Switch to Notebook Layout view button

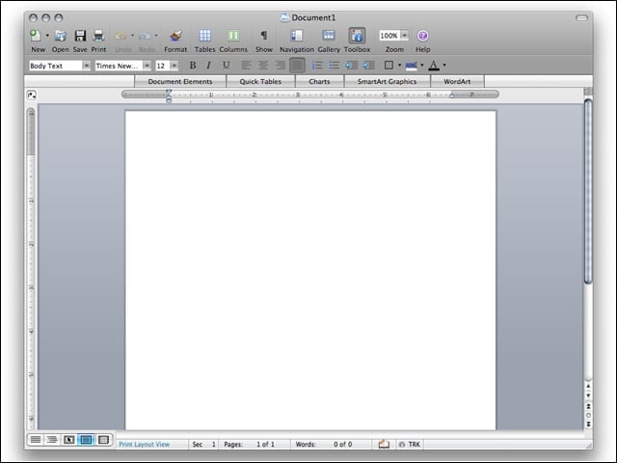[103, 440]
